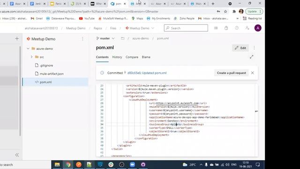300x169 pixels.
Task: Select the Contents tab
Action: pyautogui.click(x=102, y=57)
